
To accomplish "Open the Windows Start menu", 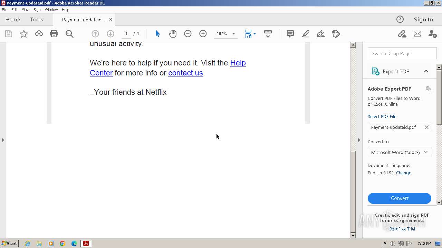I will pos(10,244).
